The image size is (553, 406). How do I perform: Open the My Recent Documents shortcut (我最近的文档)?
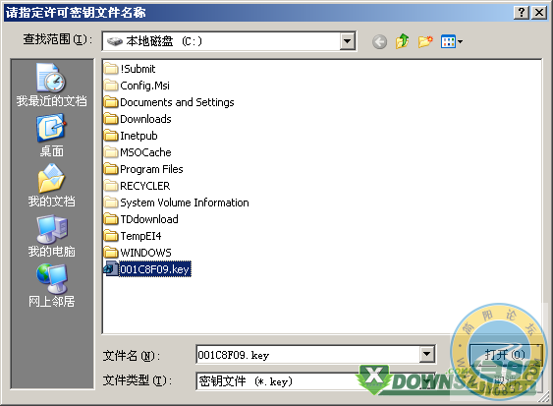[x=51, y=85]
